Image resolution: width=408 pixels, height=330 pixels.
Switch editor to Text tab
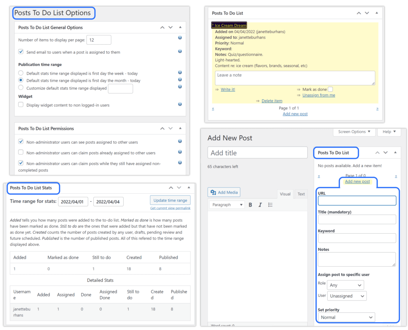(301, 194)
